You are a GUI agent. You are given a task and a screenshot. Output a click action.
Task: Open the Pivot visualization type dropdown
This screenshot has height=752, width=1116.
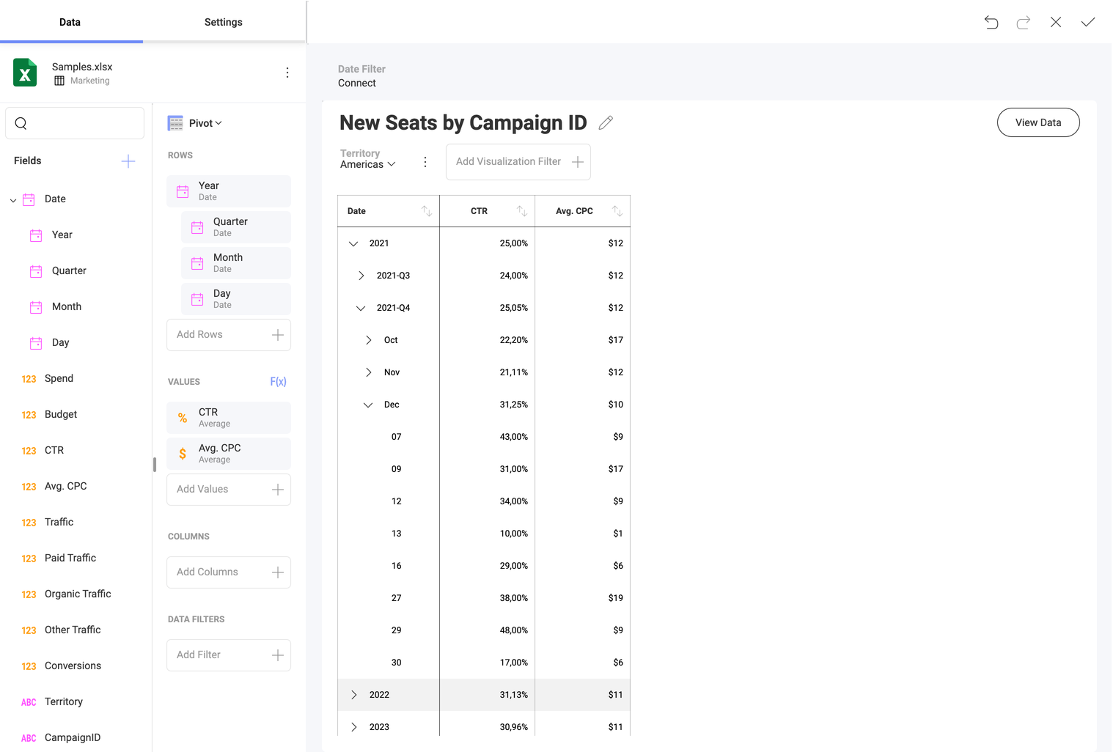[x=205, y=123]
